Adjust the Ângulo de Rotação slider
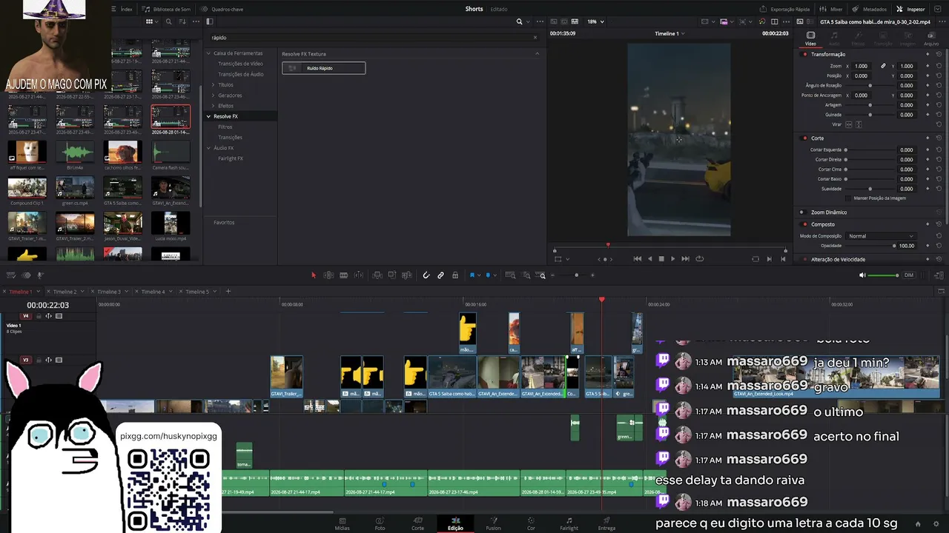This screenshot has width=949, height=533. click(870, 86)
